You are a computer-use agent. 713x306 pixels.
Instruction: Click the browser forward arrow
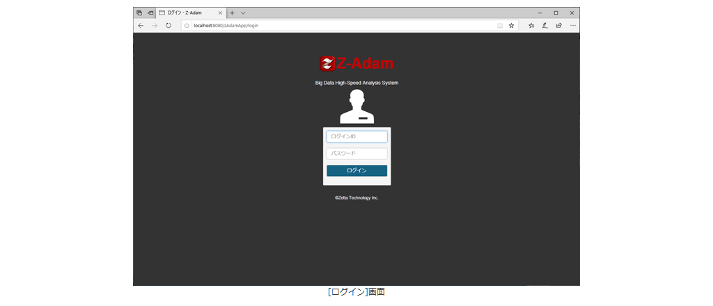[x=155, y=26]
